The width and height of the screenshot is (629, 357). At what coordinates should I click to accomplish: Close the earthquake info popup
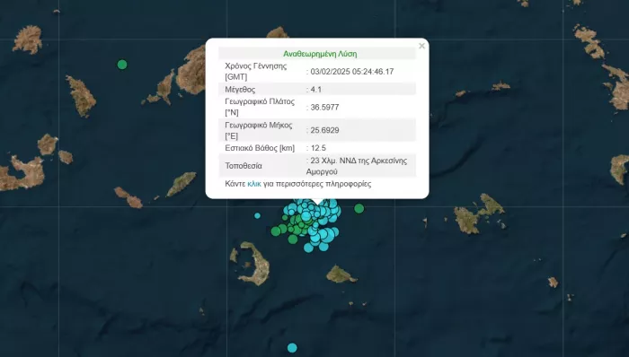421,46
